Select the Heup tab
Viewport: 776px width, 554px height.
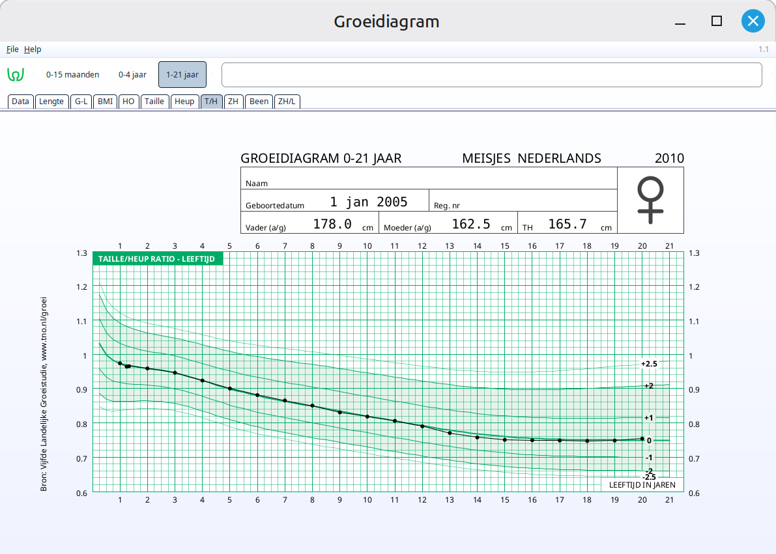(x=184, y=102)
